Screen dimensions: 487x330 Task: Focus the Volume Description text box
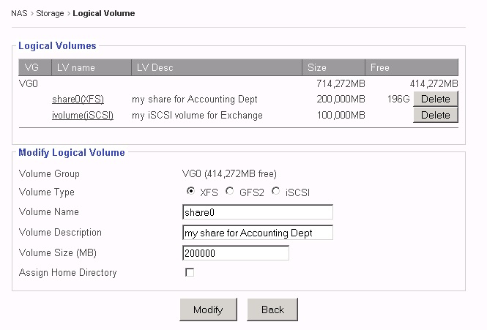tap(257, 233)
